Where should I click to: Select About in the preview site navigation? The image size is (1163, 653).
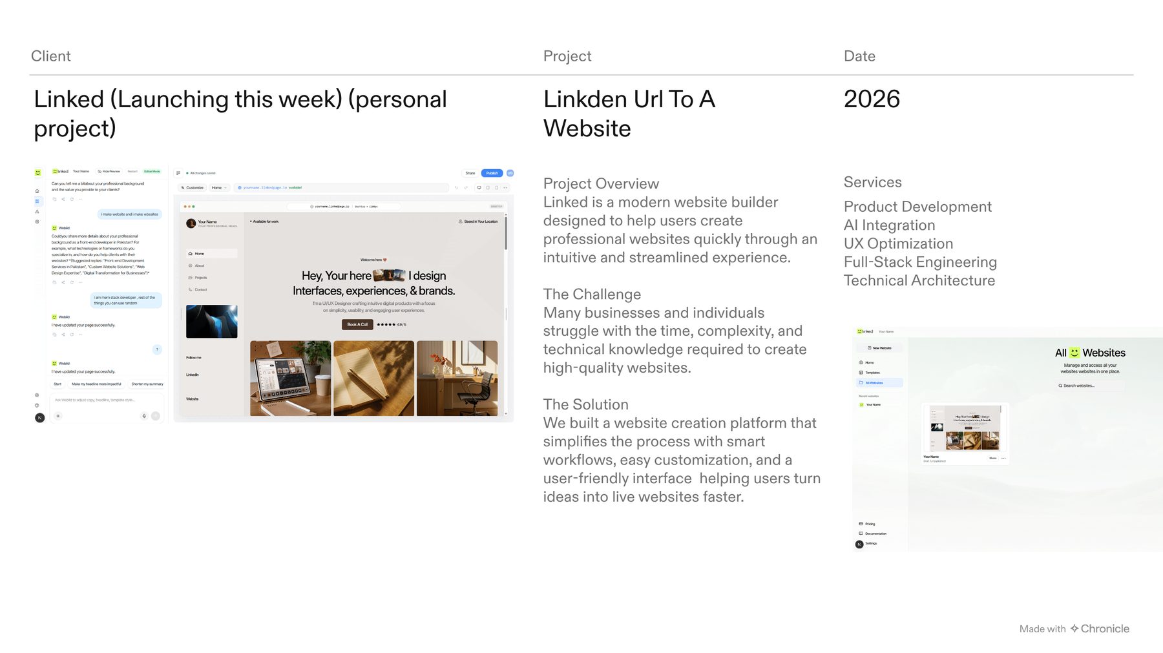196,265
